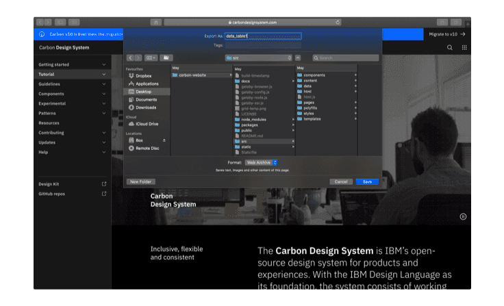The height and width of the screenshot is (306, 504).
Task: Click the search icon in Carbon header
Action: coord(450,48)
